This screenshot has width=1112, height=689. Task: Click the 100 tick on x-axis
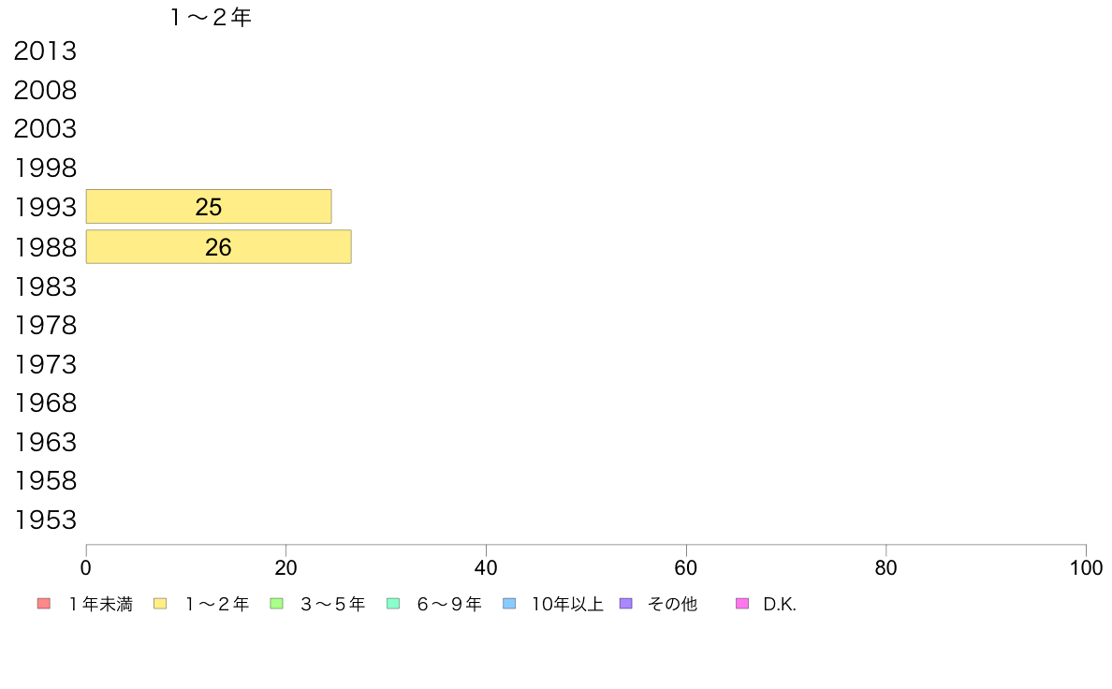tap(1086, 567)
